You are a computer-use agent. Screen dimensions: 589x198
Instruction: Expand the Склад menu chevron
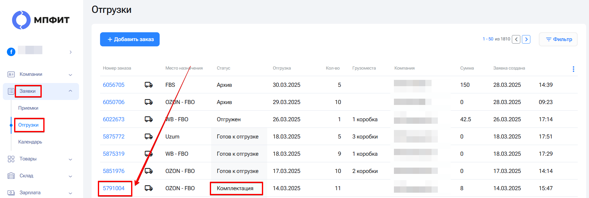71,176
